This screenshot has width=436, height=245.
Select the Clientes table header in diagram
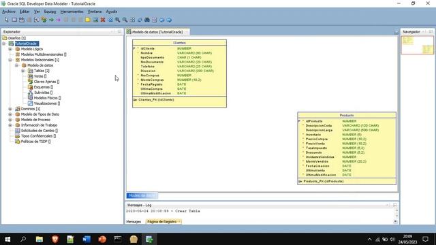click(179, 43)
